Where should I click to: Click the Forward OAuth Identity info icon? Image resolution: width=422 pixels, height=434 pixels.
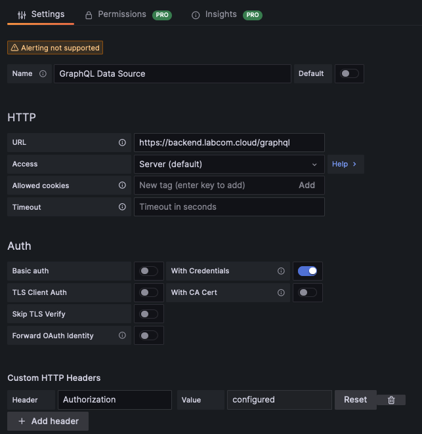pyautogui.click(x=122, y=336)
